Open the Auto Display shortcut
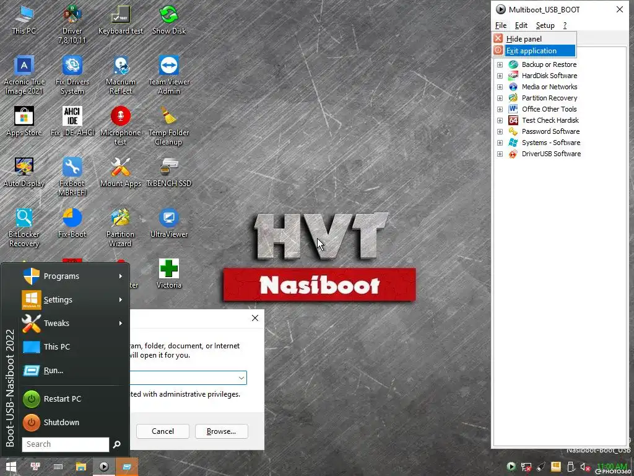634x476 pixels. coord(24,172)
